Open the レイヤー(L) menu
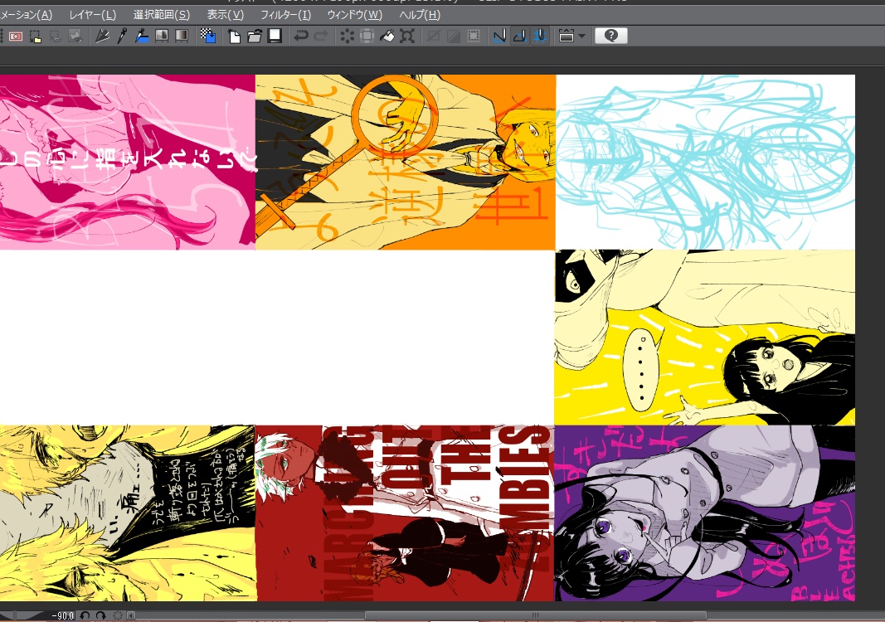This screenshot has width=885, height=622. [x=93, y=15]
